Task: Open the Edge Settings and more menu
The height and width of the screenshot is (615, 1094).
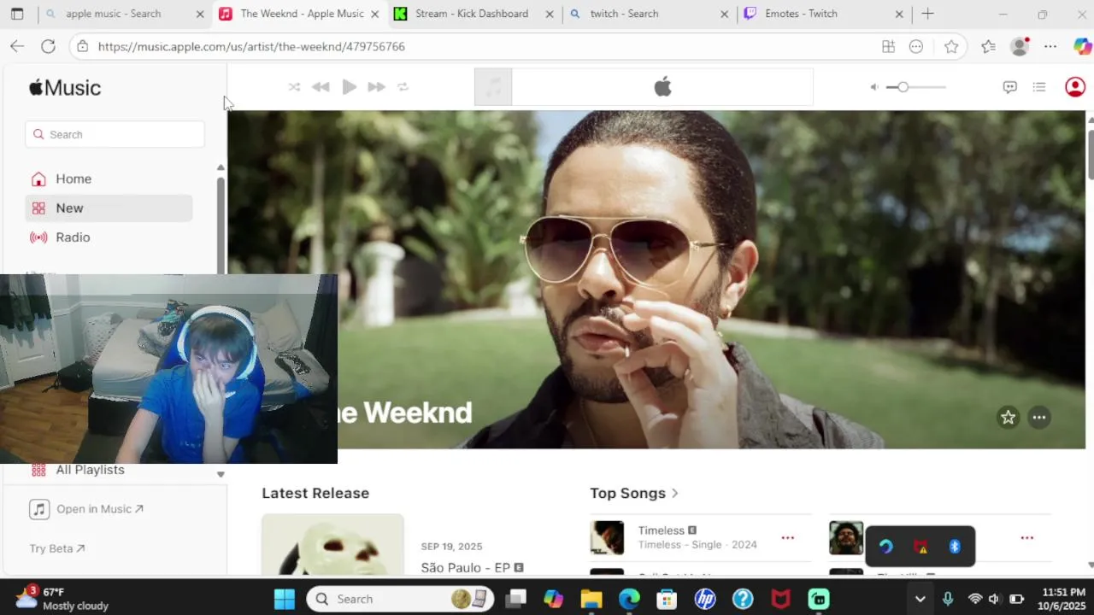Action: point(1050,47)
